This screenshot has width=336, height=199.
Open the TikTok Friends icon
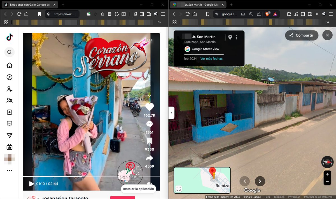tap(10, 100)
